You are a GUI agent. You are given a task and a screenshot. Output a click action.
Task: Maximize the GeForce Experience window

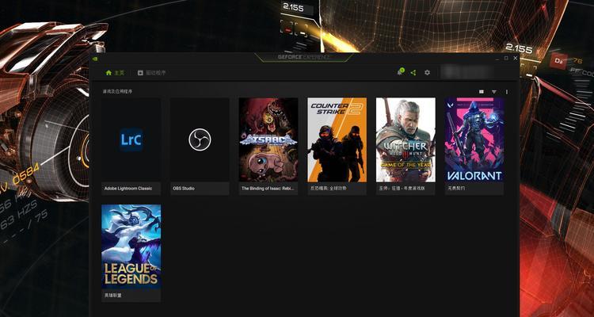pyautogui.click(x=506, y=59)
